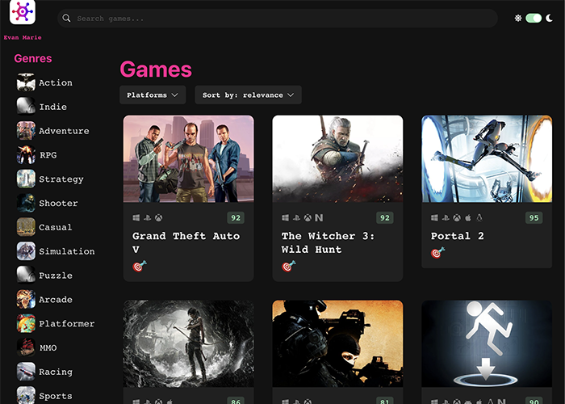The width and height of the screenshot is (565, 404).
Task: Toggle the dark mode switch
Action: pyautogui.click(x=534, y=18)
